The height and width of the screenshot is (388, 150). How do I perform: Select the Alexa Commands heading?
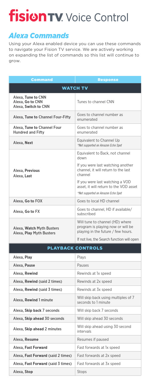39,36
